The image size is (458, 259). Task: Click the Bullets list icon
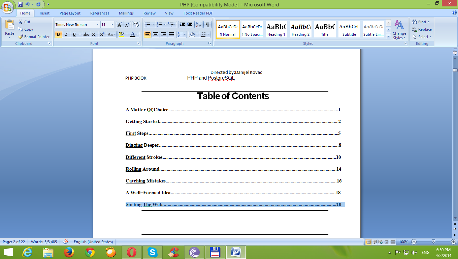(x=147, y=25)
